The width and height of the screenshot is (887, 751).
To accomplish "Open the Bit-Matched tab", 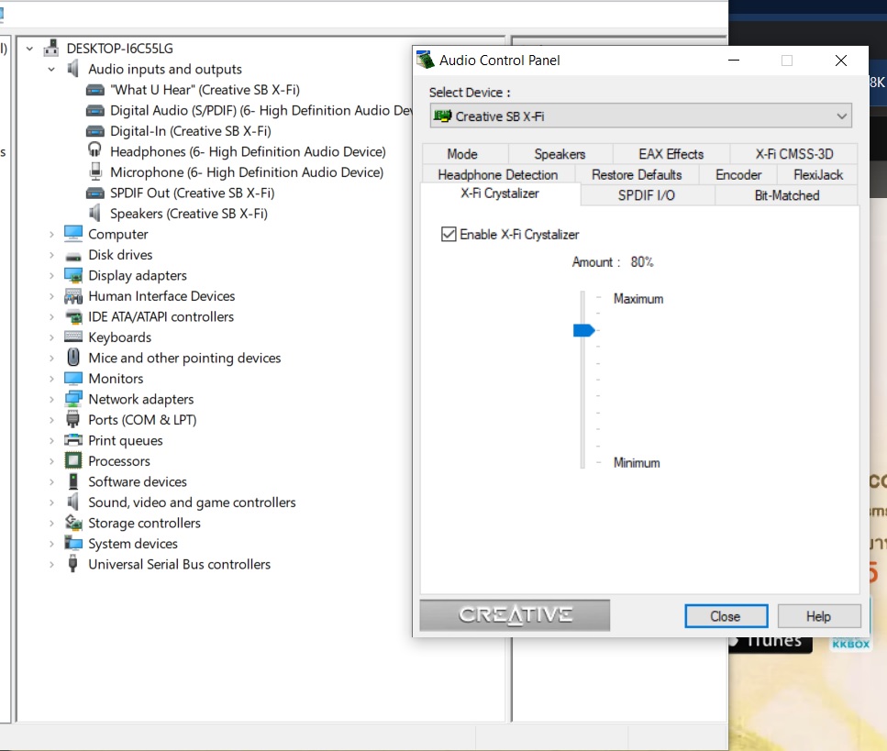I will 787,195.
